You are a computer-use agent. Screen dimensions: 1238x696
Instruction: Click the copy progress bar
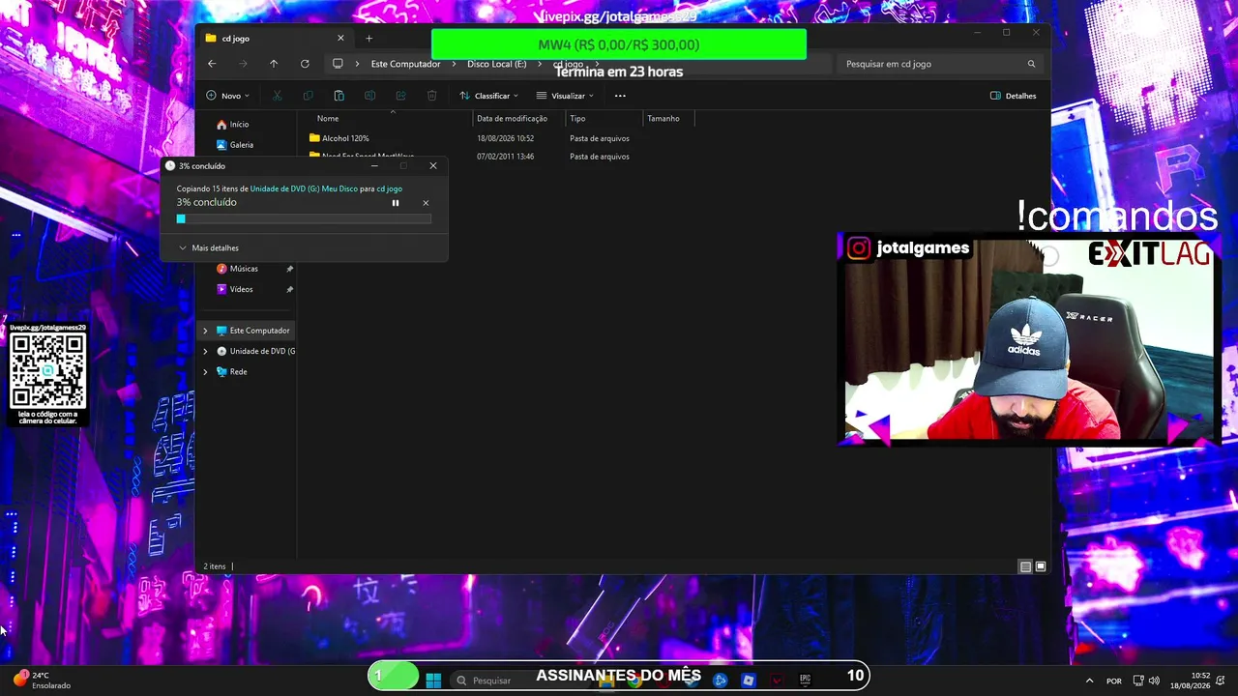click(x=304, y=219)
